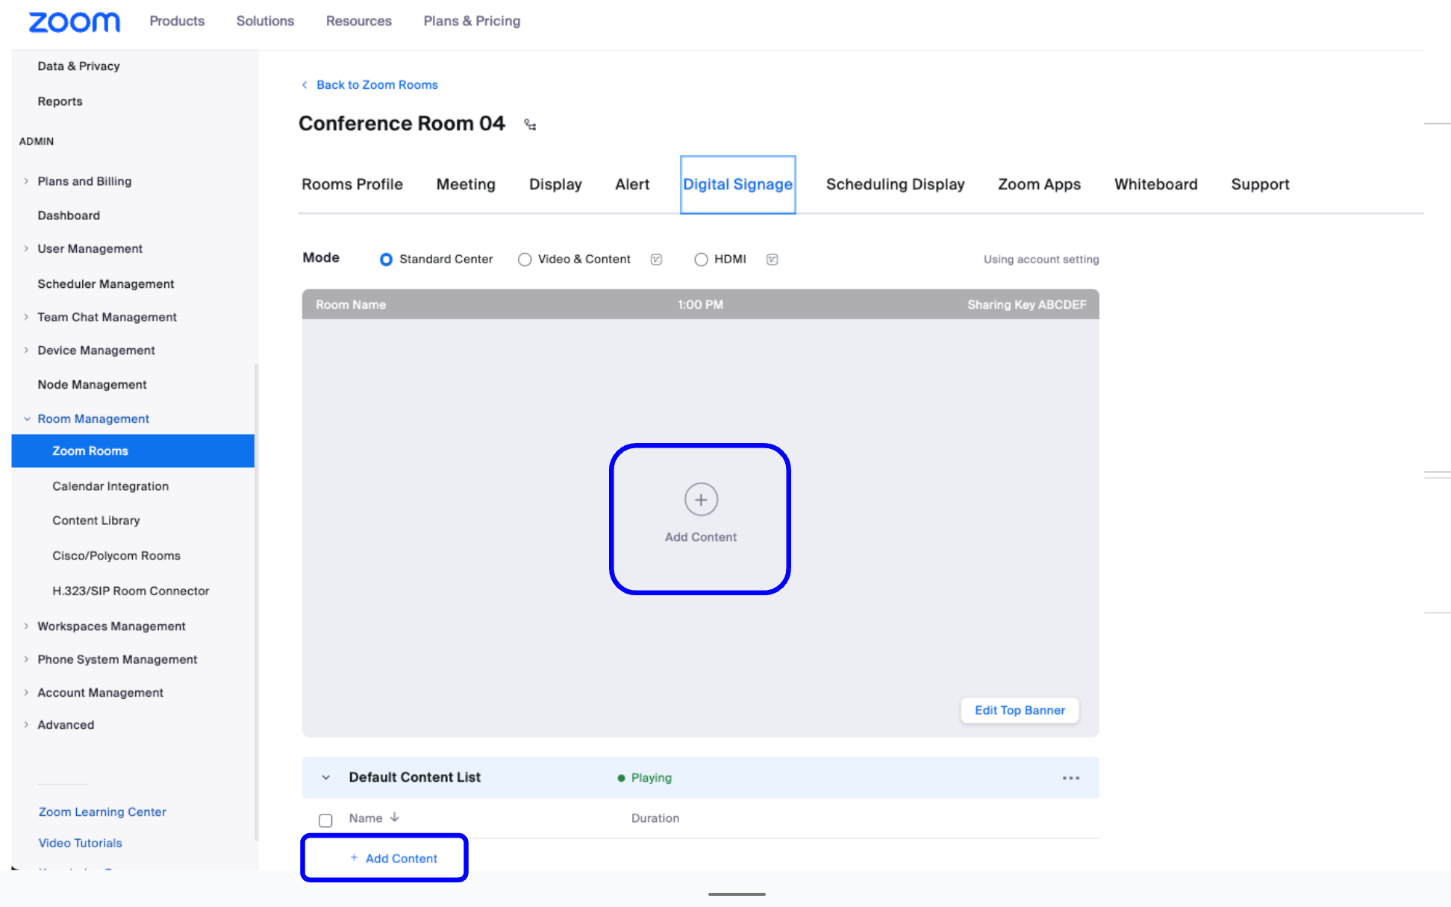Image resolution: width=1451 pixels, height=907 pixels.
Task: Go back to Zoom Rooms
Action: coord(377,85)
